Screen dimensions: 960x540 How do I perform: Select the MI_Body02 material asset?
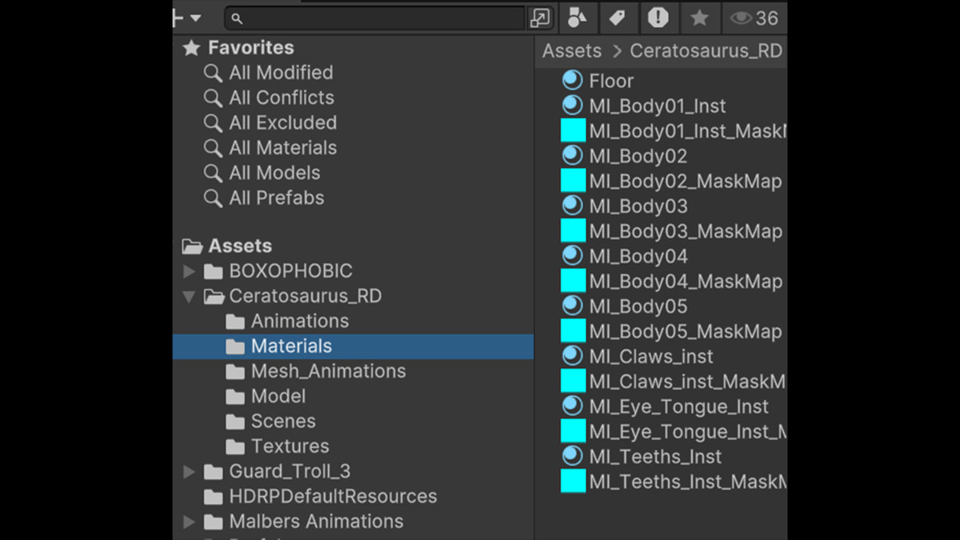click(x=638, y=156)
